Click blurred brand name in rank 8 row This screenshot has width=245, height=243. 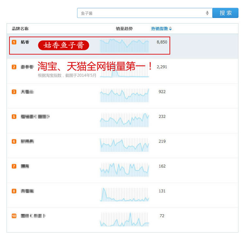(x=27, y=191)
